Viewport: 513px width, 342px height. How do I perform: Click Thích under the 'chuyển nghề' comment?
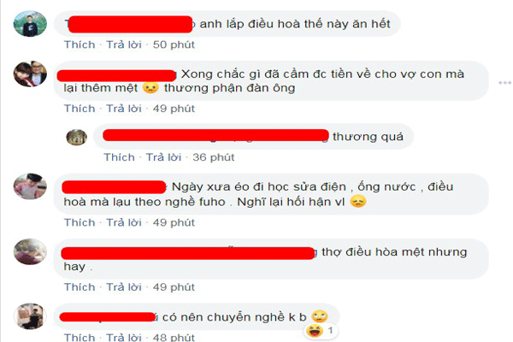[80, 337]
